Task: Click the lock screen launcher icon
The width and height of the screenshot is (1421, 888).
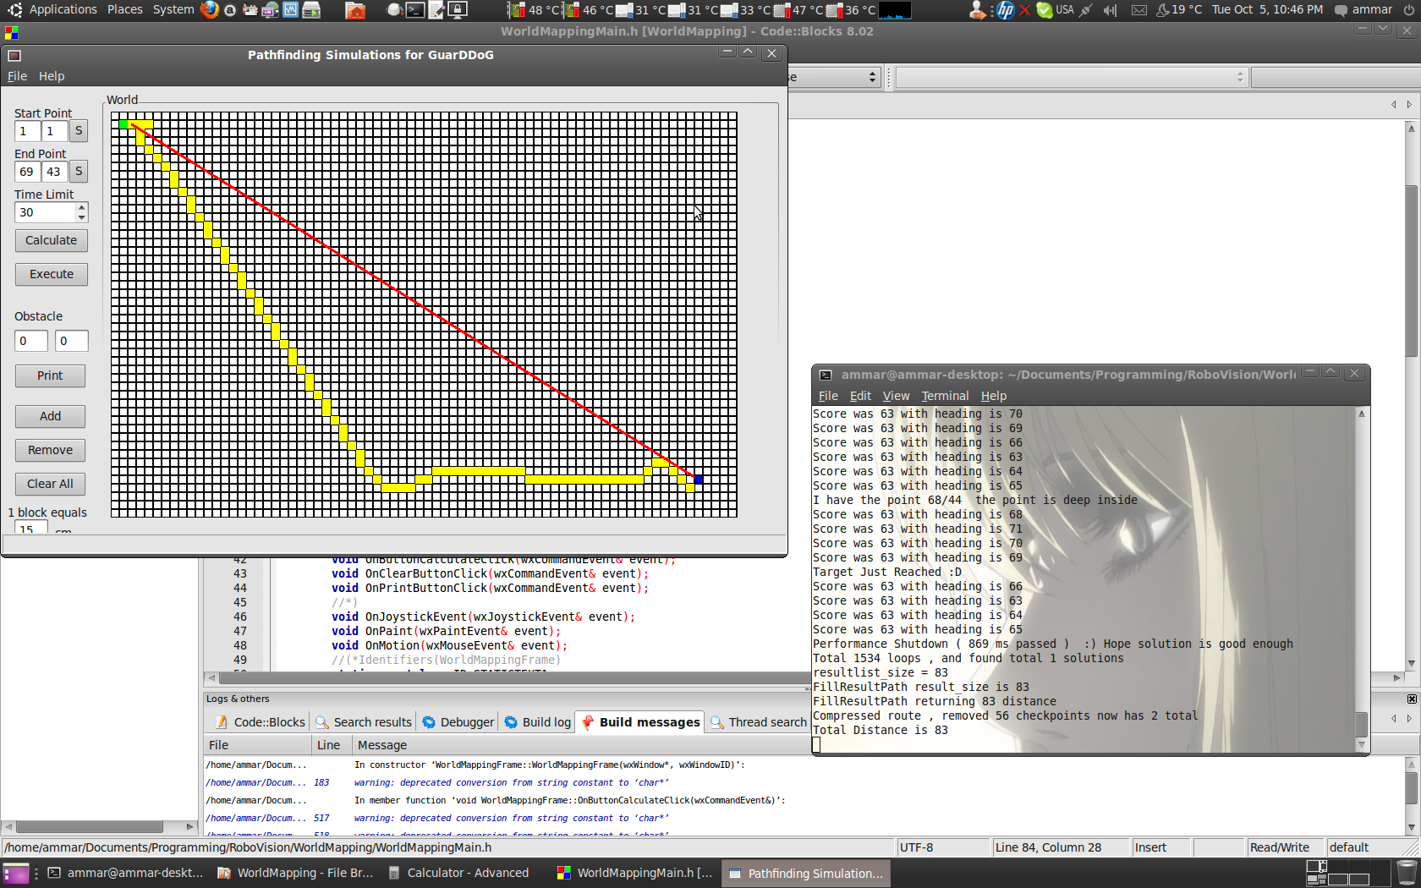Action: 458,10
